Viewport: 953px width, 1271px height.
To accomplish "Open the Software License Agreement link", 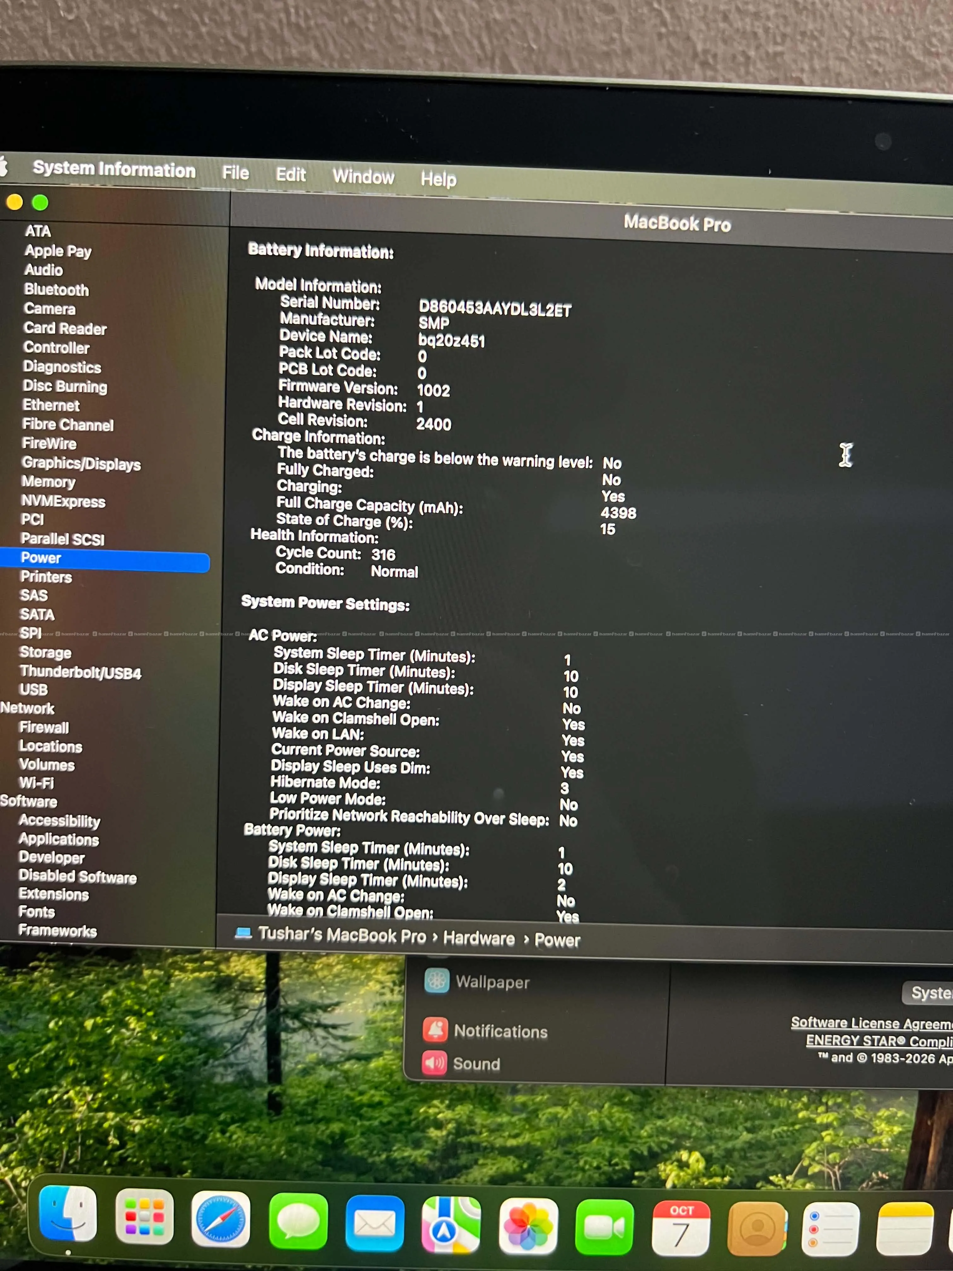I will click(x=871, y=1023).
